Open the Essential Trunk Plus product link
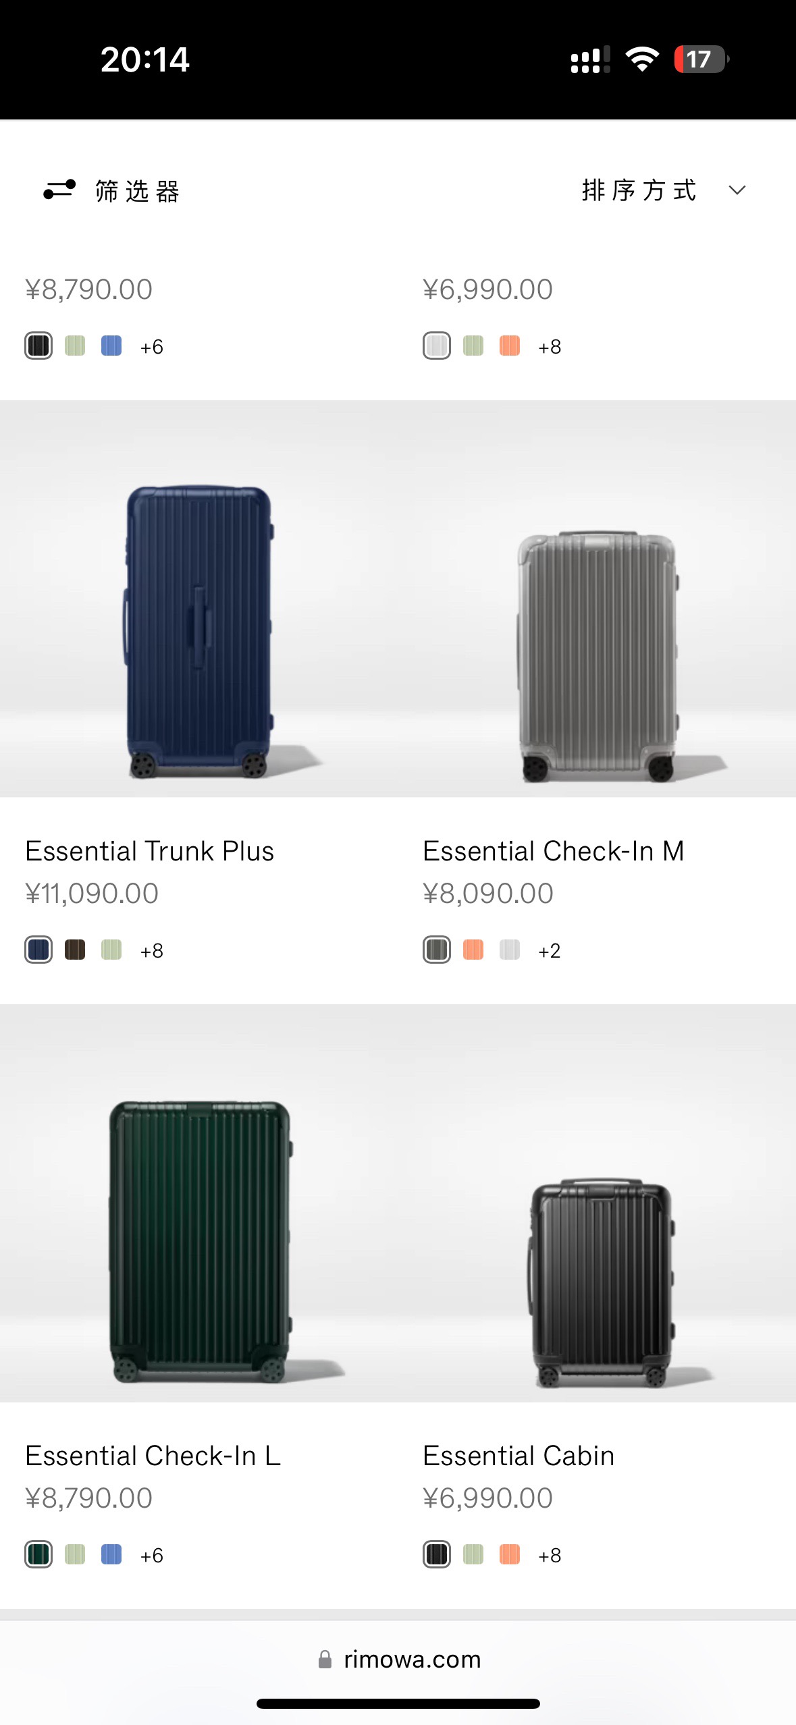The width and height of the screenshot is (796, 1725). coord(149,851)
